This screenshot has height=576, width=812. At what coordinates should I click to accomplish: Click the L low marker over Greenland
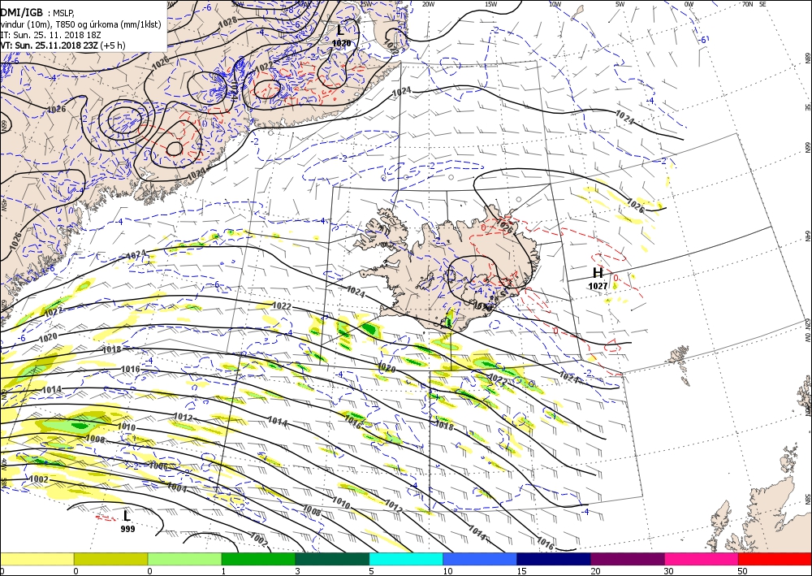pos(340,30)
